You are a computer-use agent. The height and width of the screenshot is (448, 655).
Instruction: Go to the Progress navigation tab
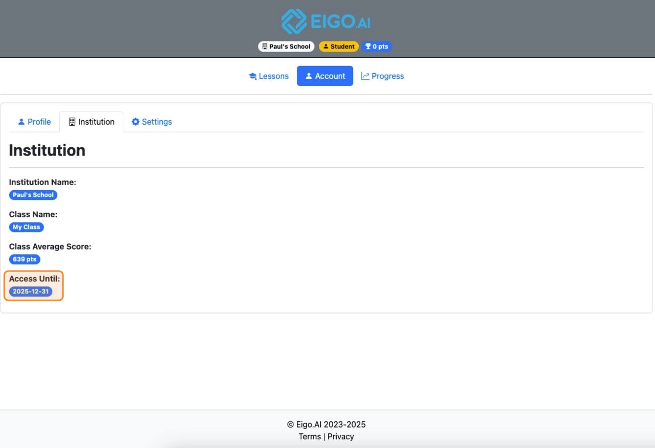(x=382, y=76)
